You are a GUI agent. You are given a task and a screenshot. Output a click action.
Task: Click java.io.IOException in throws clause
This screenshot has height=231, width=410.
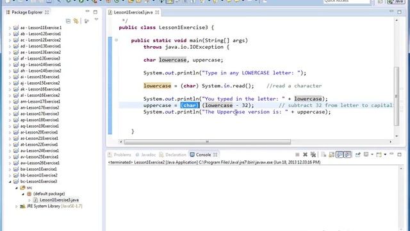point(194,47)
